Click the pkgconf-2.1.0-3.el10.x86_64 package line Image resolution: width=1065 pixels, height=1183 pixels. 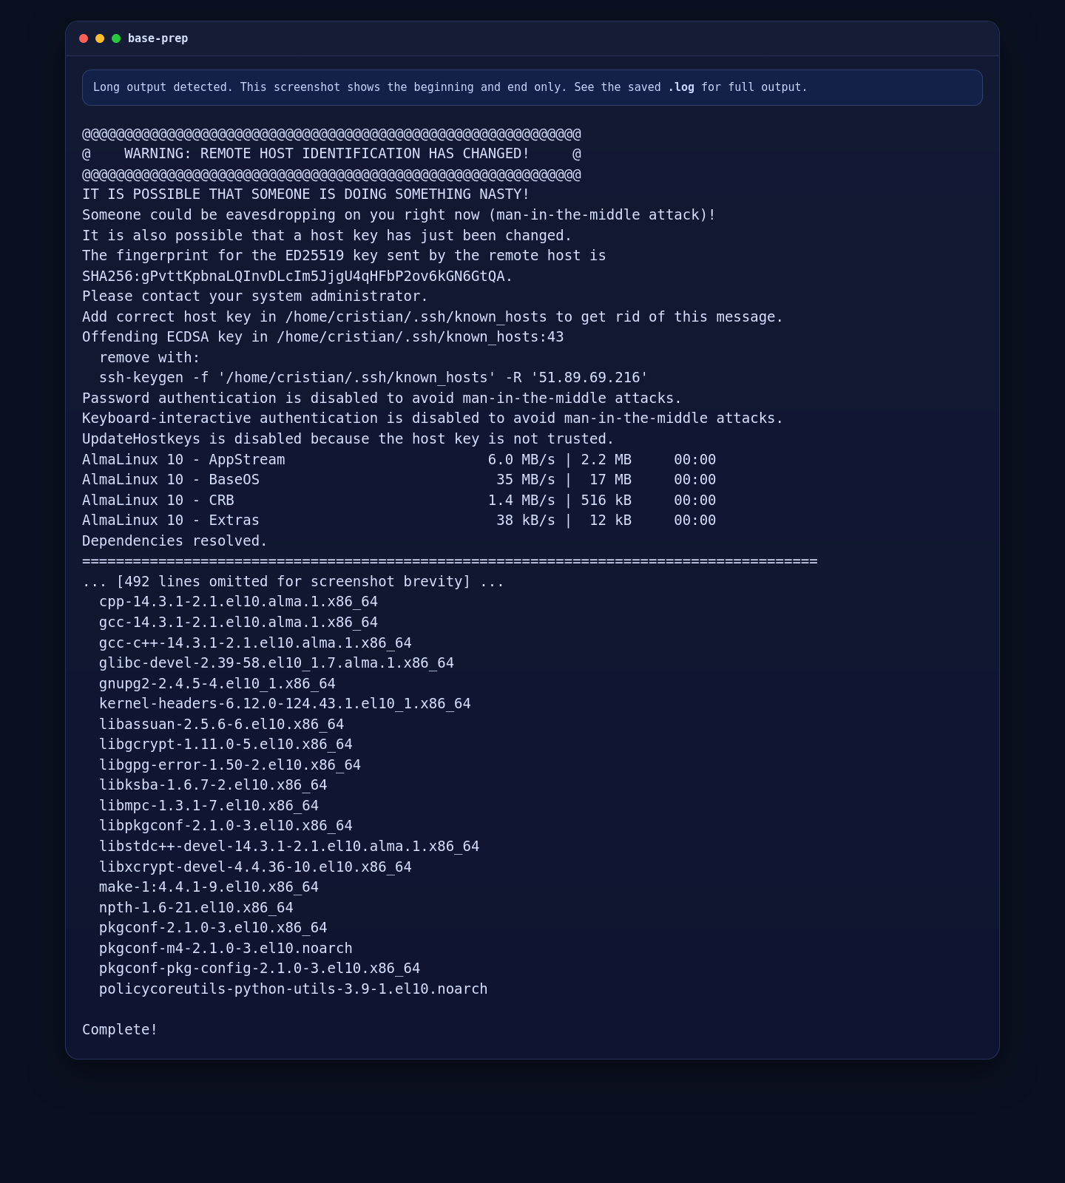point(213,928)
